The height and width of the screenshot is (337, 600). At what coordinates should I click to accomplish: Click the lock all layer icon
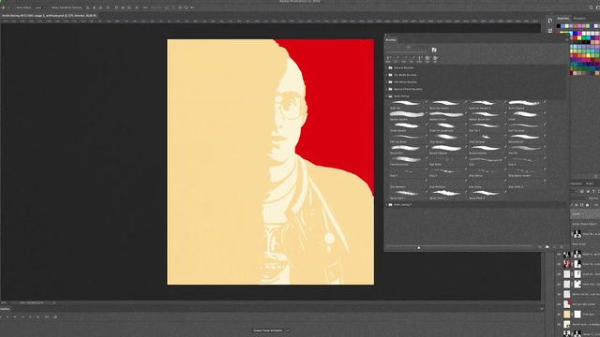pos(588,205)
